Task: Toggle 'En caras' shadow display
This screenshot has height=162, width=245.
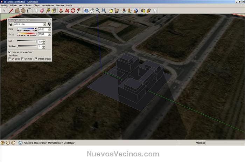Action: [x=9, y=59]
